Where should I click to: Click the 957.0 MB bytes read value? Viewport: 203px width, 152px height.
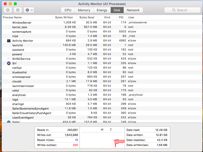(90, 27)
